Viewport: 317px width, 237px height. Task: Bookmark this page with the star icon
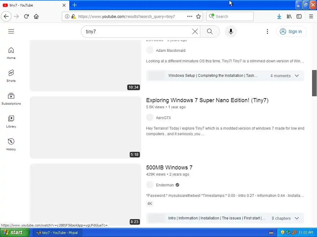pyautogui.click(x=198, y=16)
